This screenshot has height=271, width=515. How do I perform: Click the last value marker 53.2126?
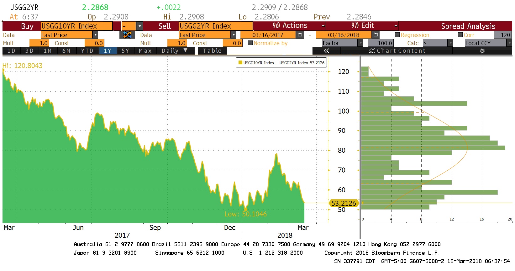click(x=344, y=203)
